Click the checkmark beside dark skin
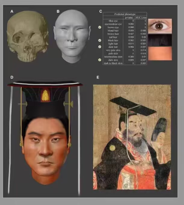The image size is (184, 205). click(100, 60)
